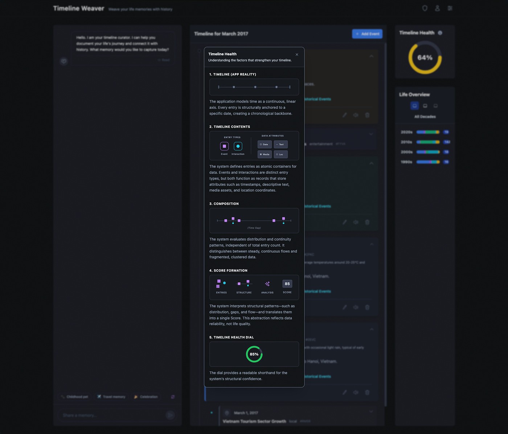Viewport: 508px width, 434px height.
Task: Click info icon beside Timeline Health title
Action: 440,33
